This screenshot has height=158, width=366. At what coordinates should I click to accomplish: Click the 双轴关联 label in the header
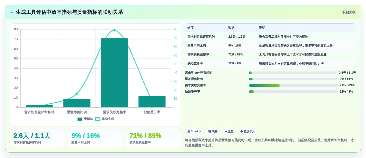(x=349, y=12)
